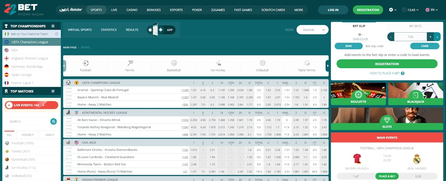Expand the Bet on Your National Team item

point(57,34)
